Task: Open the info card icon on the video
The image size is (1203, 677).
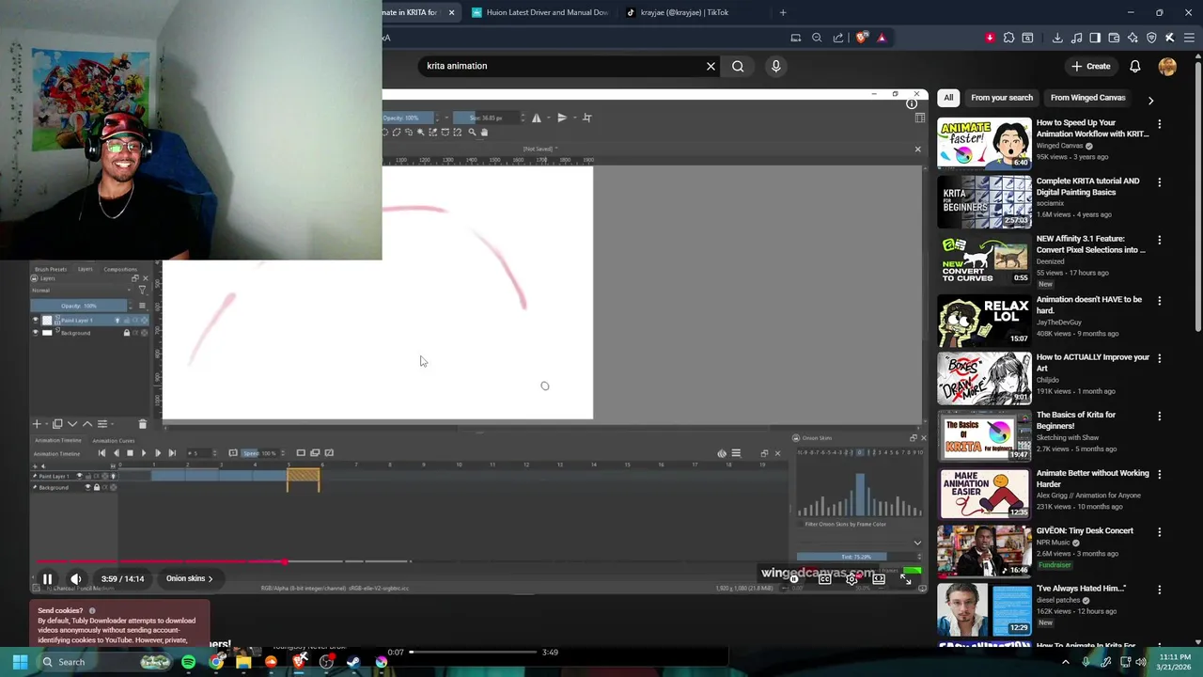Action: point(912,104)
